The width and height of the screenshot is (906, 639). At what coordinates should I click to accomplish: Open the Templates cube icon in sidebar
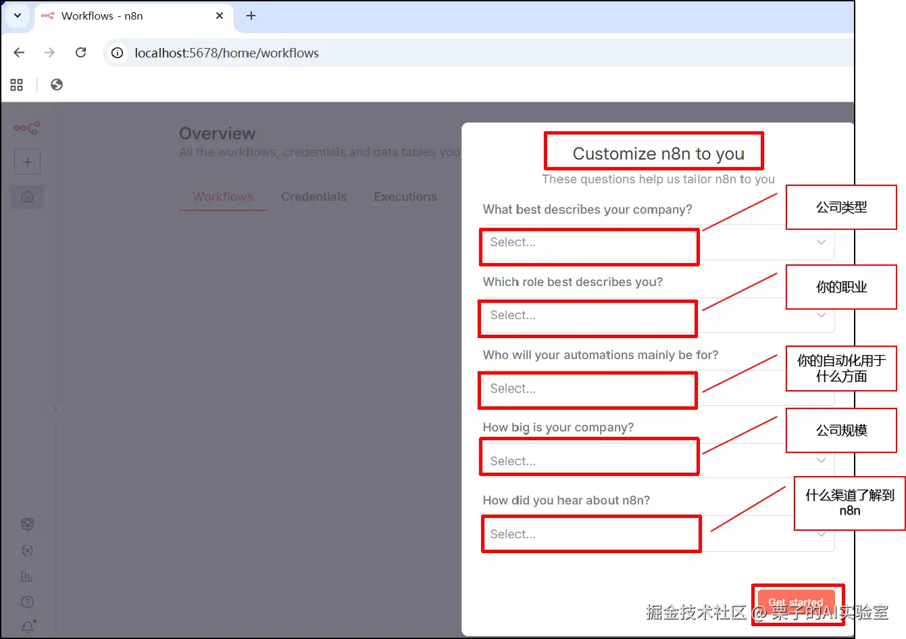click(x=27, y=524)
